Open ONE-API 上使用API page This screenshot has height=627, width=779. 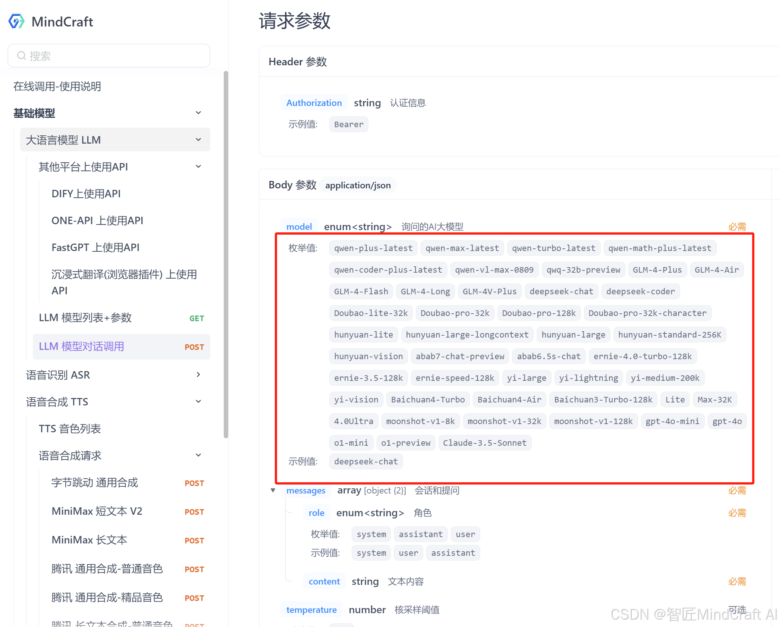[x=97, y=220]
